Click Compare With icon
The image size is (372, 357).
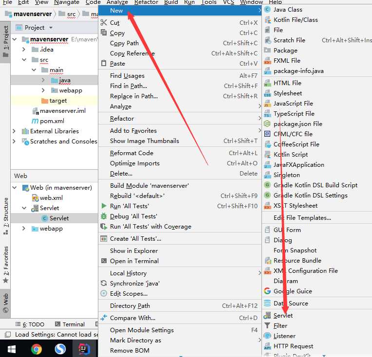(x=104, y=318)
